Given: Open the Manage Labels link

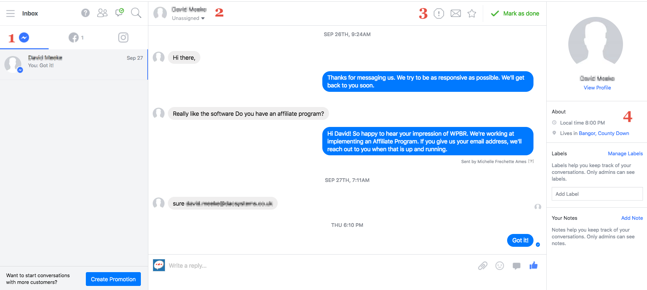Looking at the screenshot, I should click(x=625, y=154).
